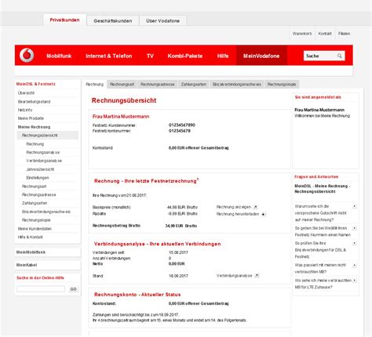
Task: Open Bearbeitungsstand in sidebar
Action: [x=34, y=102]
